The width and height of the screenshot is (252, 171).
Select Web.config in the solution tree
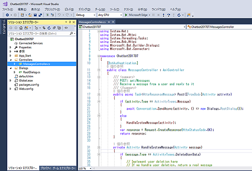point(26,89)
